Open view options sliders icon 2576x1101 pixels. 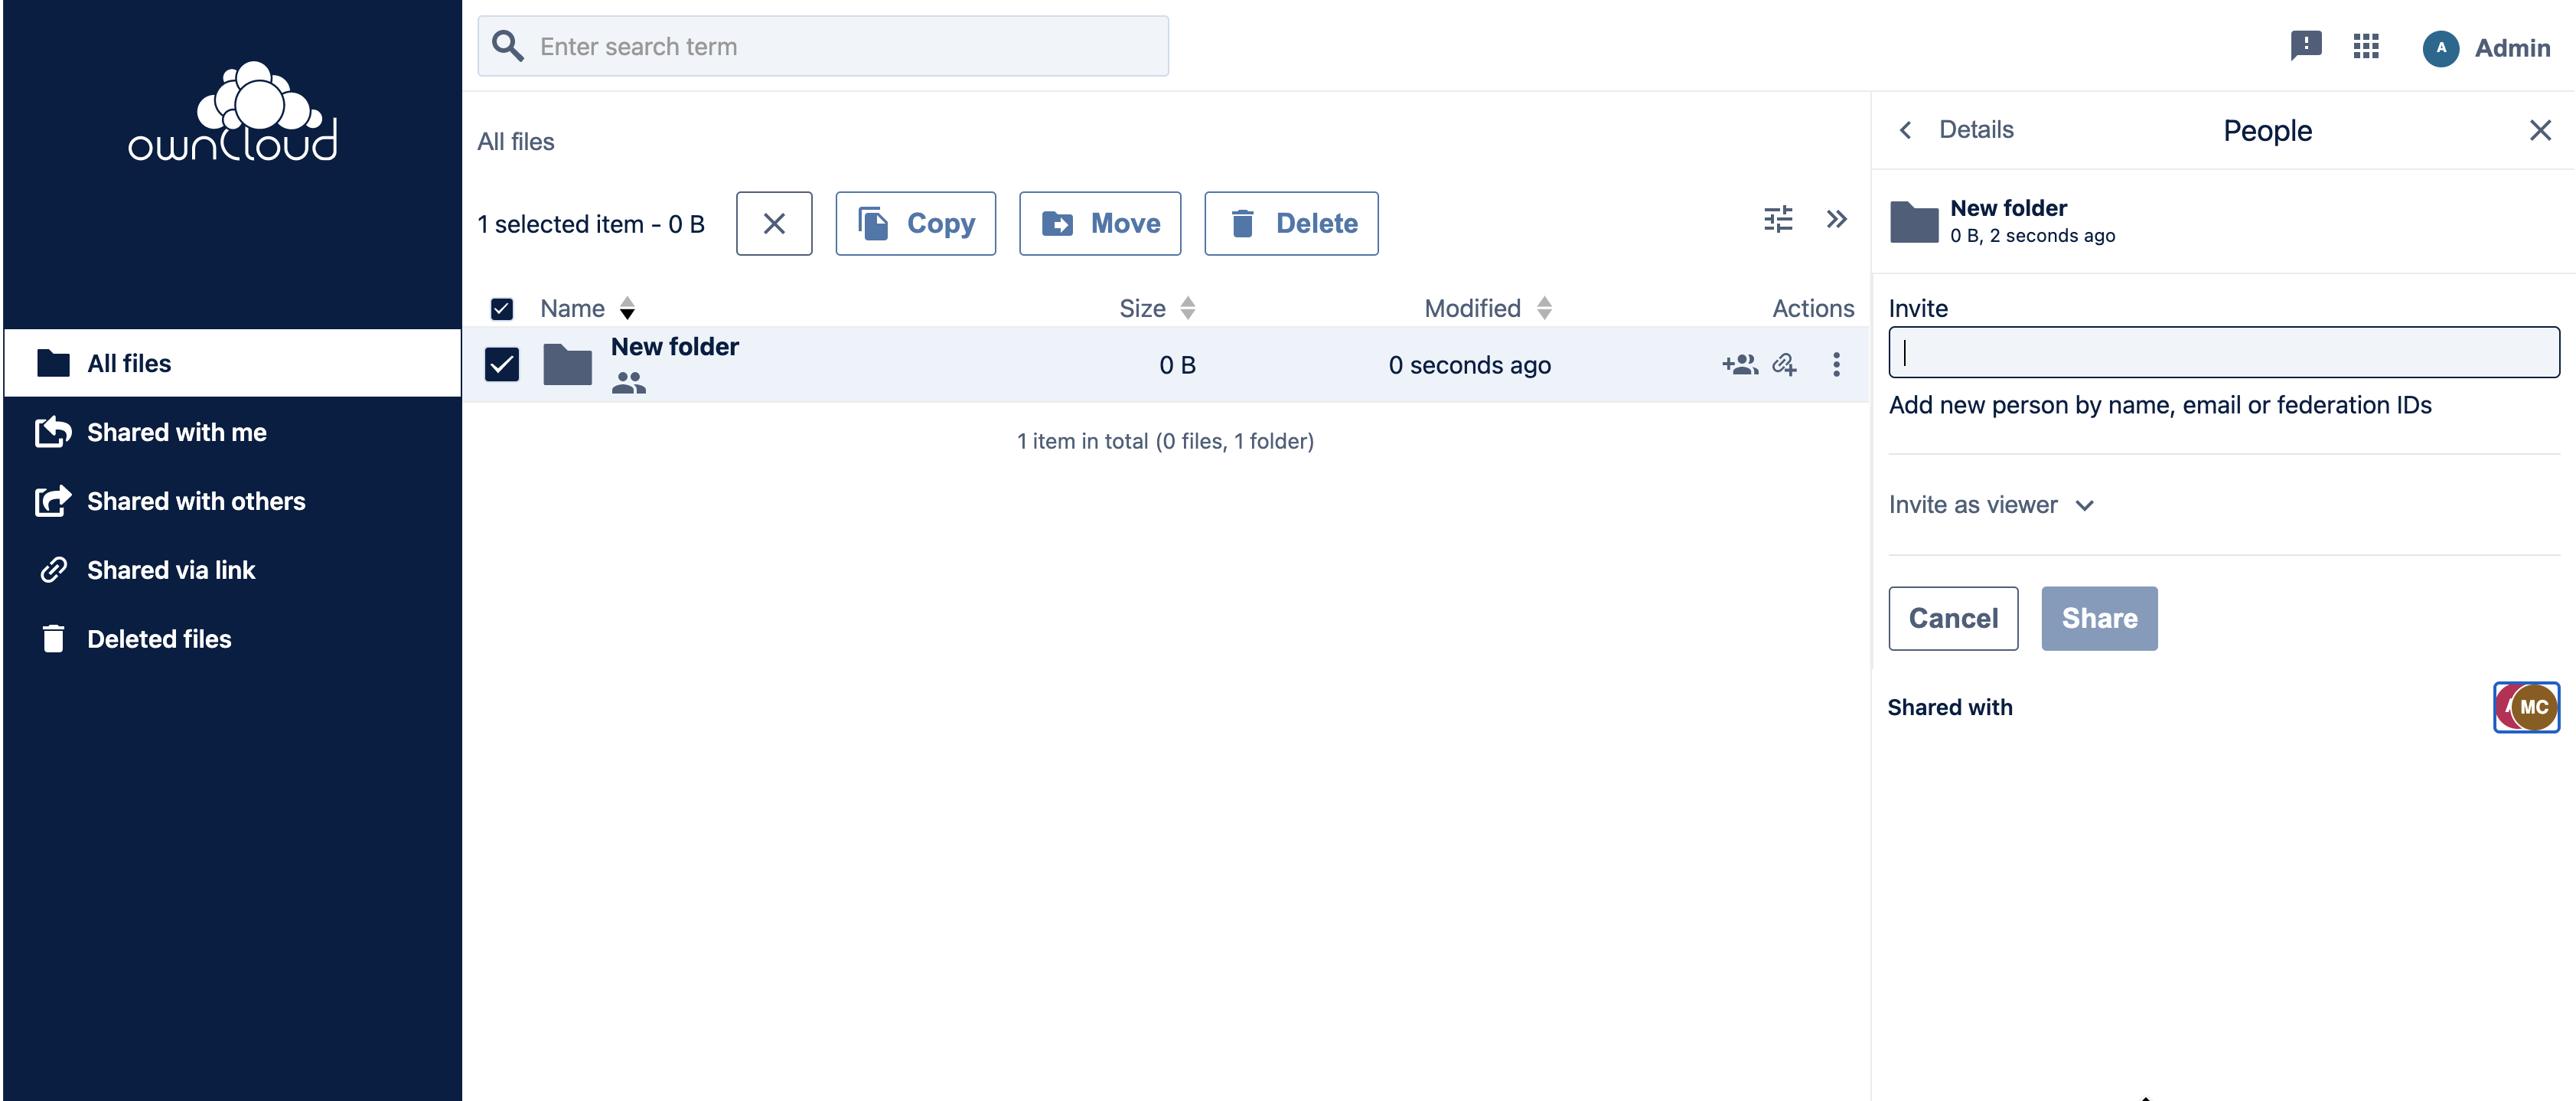coord(1778,220)
